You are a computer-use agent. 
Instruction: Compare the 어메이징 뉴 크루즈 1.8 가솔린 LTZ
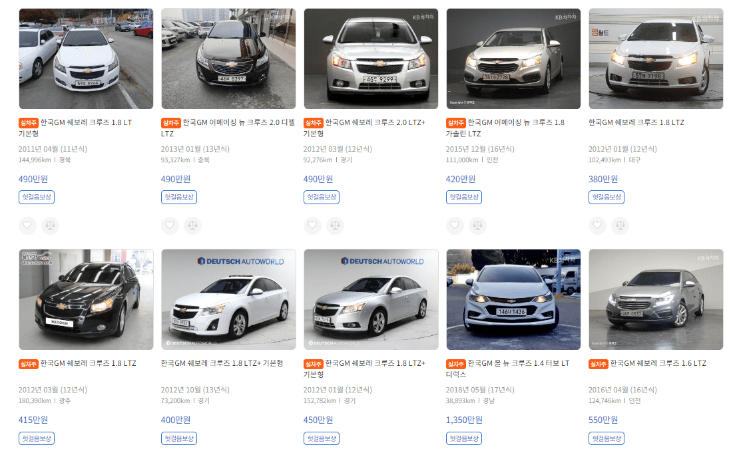tap(478, 225)
